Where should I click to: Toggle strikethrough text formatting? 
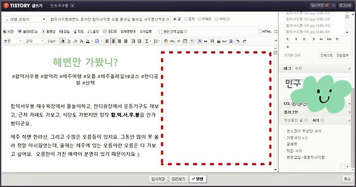(81, 41)
